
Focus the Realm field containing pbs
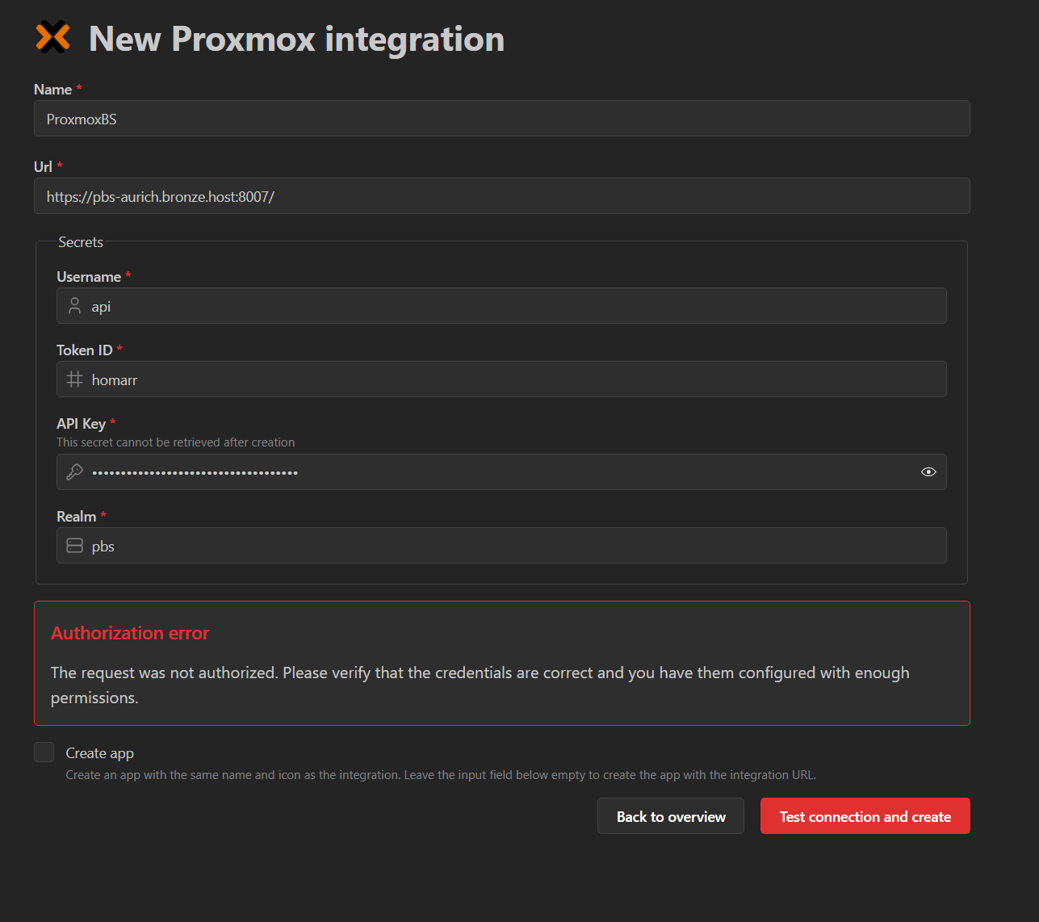(x=501, y=546)
